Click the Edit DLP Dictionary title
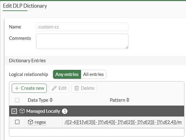This screenshot has width=186, height=140. 25,6
